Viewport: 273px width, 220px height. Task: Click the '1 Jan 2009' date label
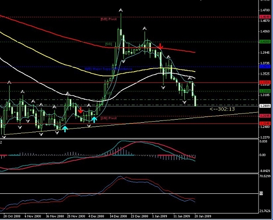coord(159,217)
